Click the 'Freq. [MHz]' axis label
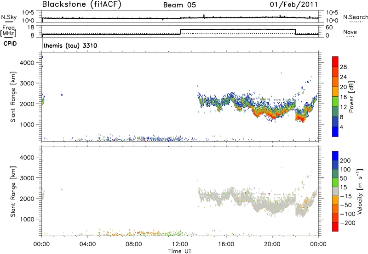Viewport: 368px width, 254px height. [x=8, y=31]
